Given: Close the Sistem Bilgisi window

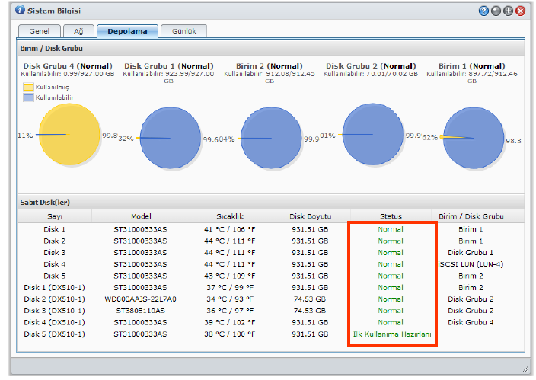Looking at the screenshot, I should coord(520,11).
